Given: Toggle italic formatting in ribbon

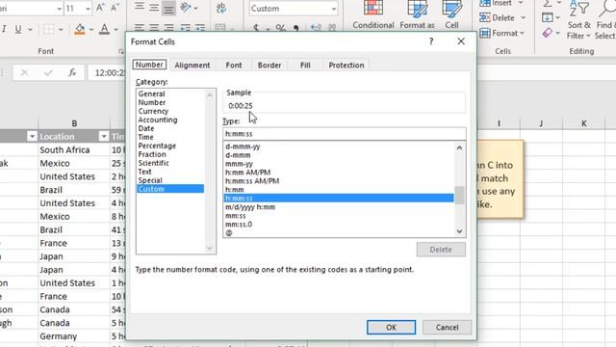Looking at the screenshot, I should point(4,30).
